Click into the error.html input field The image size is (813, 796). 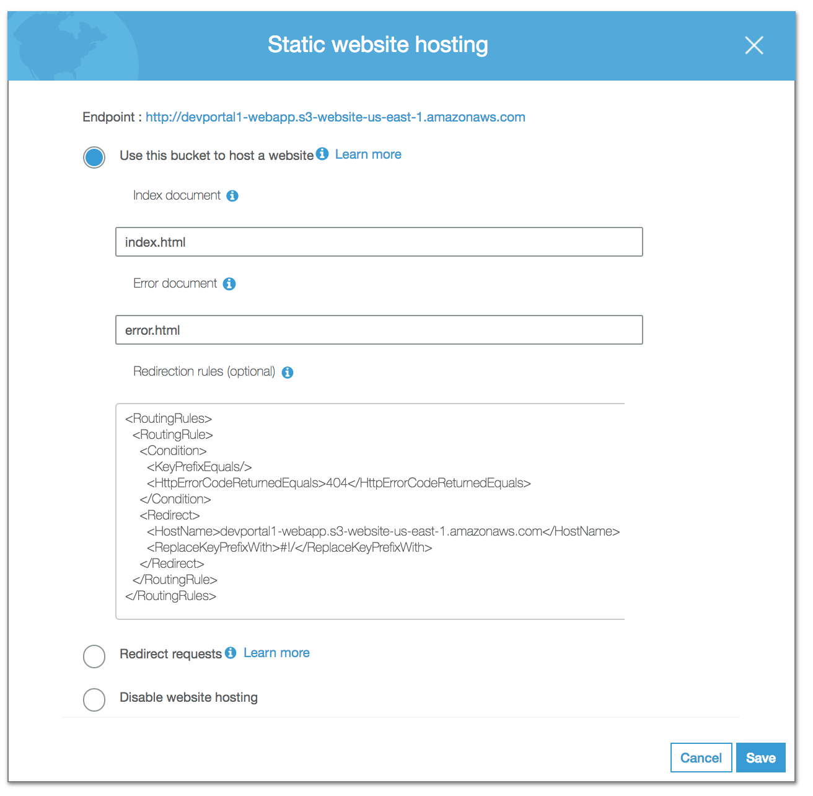(379, 330)
